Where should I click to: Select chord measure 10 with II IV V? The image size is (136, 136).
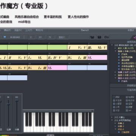tap(57, 57)
